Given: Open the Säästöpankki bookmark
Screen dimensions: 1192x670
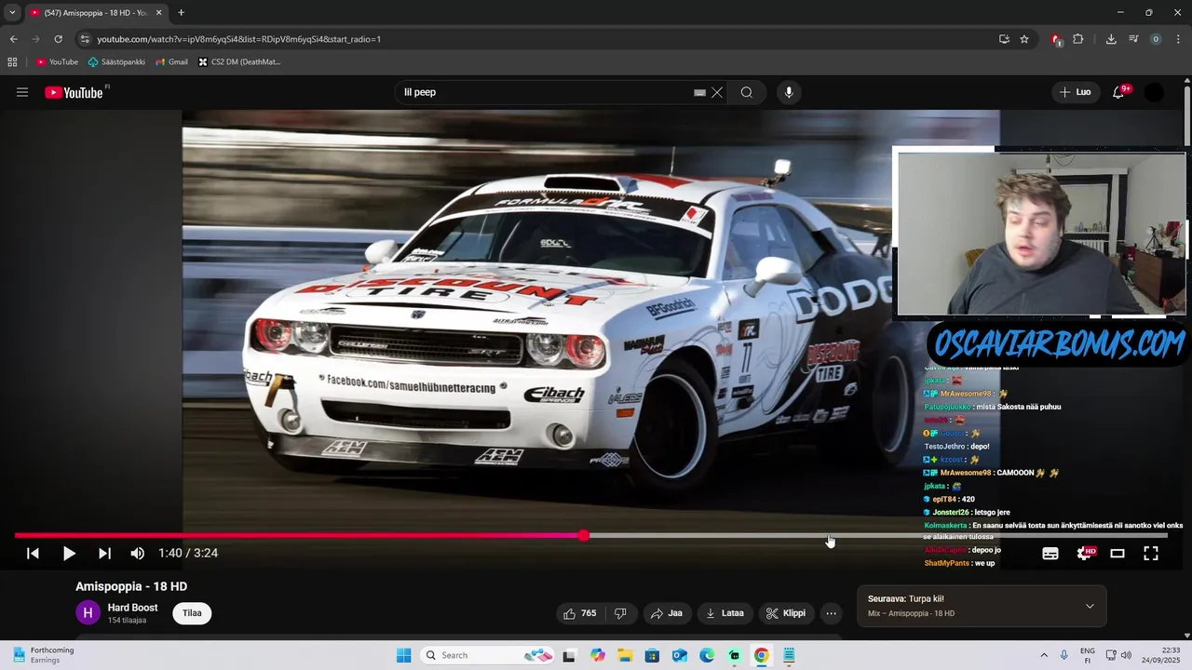Looking at the screenshot, I should [116, 62].
